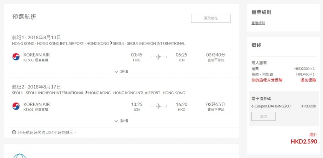Click the 機票細則 panel heading
Image resolution: width=323 pixels, height=158 pixels.
261,13
